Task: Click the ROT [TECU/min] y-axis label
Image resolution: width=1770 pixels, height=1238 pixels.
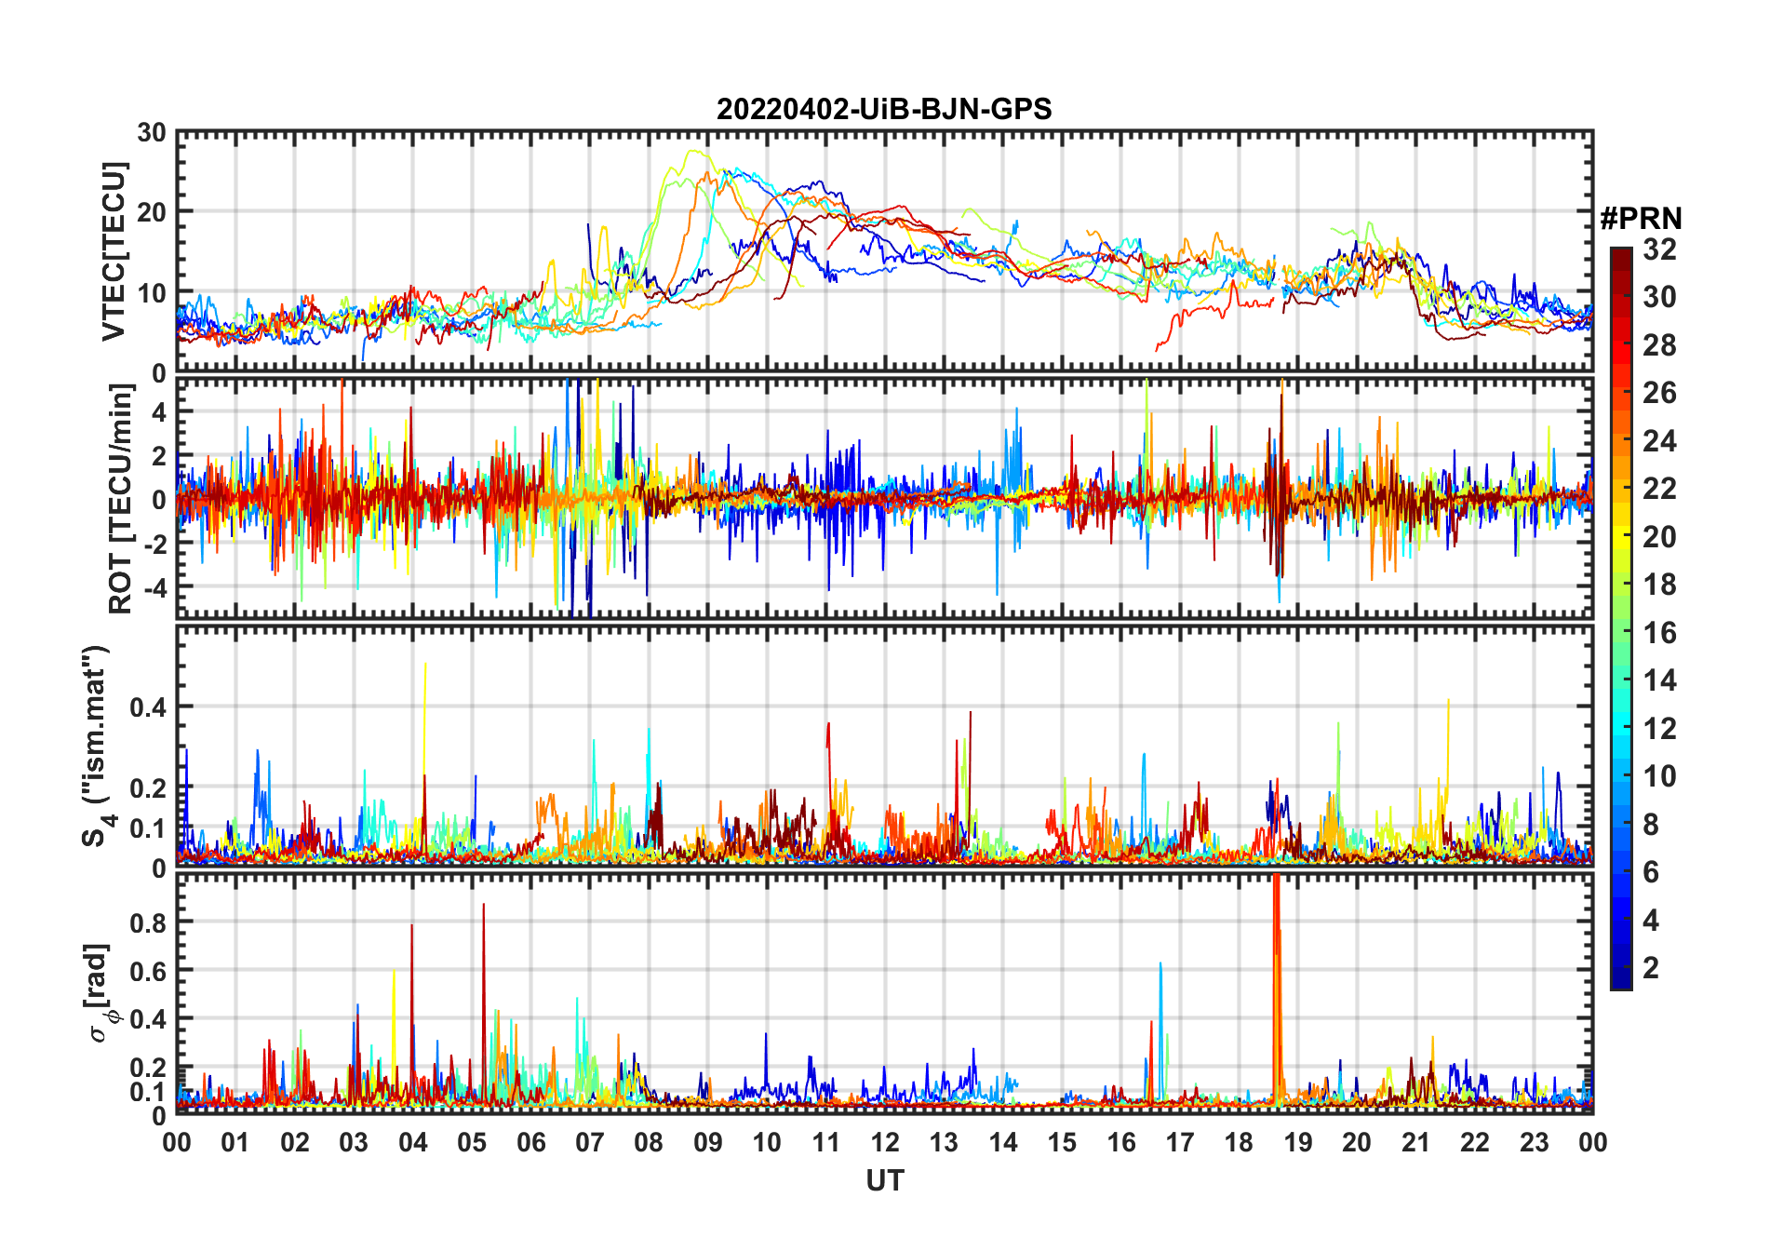Action: [120, 498]
